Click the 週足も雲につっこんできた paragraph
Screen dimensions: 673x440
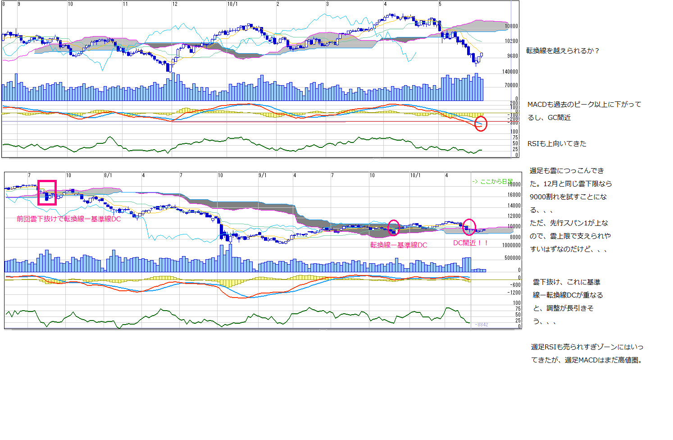(570, 210)
